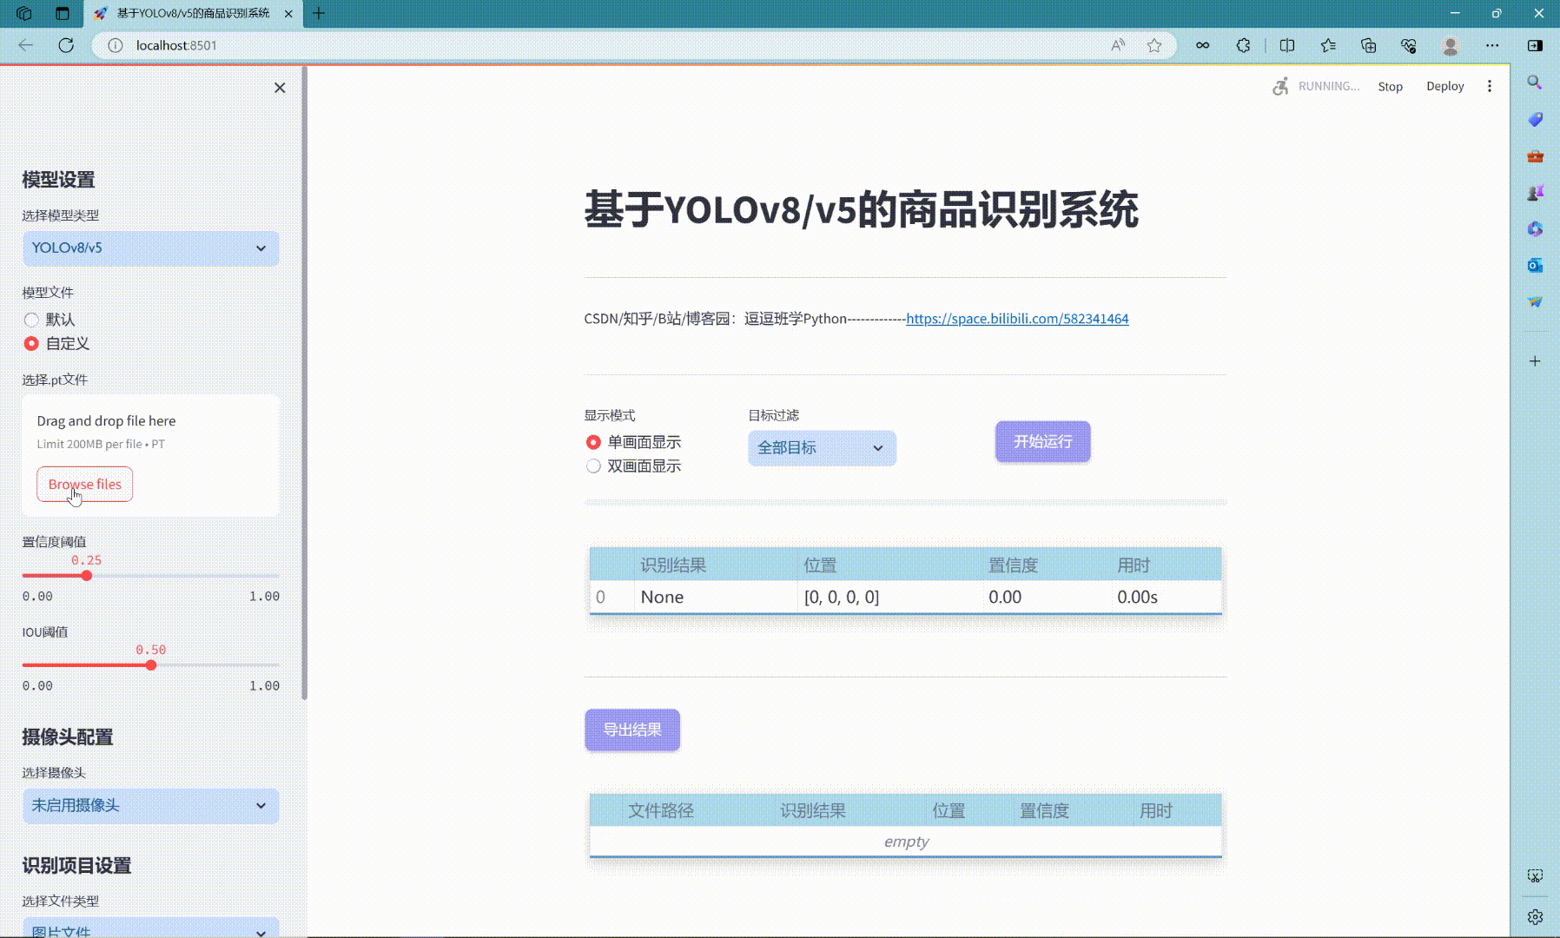The image size is (1560, 938).
Task: Open the tools briefcase sidebar icon
Action: tap(1535, 156)
